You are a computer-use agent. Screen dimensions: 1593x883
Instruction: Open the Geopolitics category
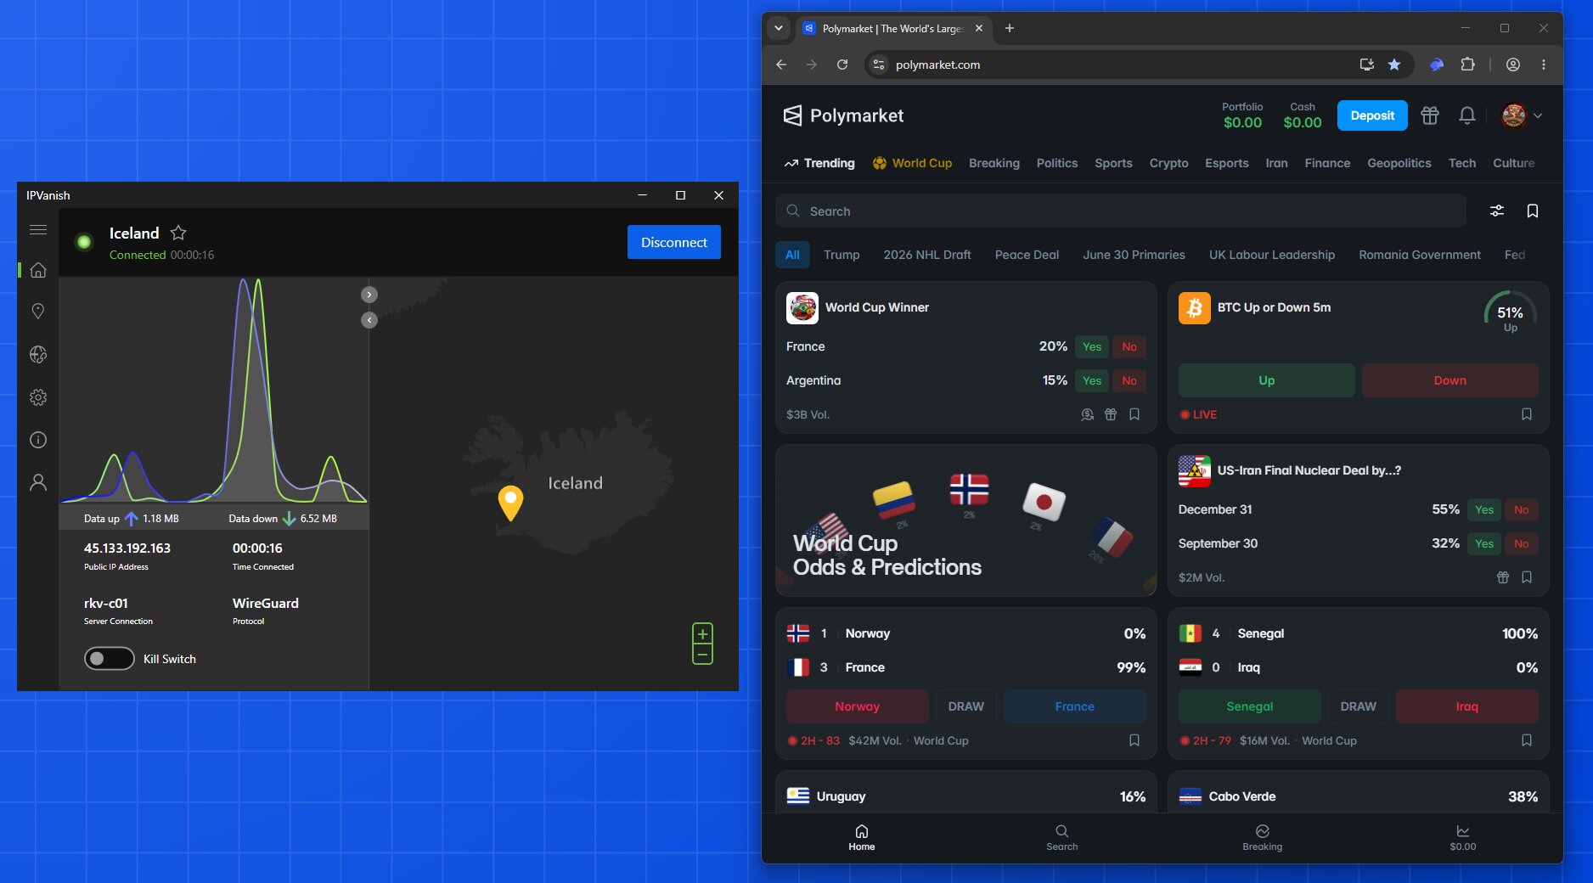click(1399, 163)
